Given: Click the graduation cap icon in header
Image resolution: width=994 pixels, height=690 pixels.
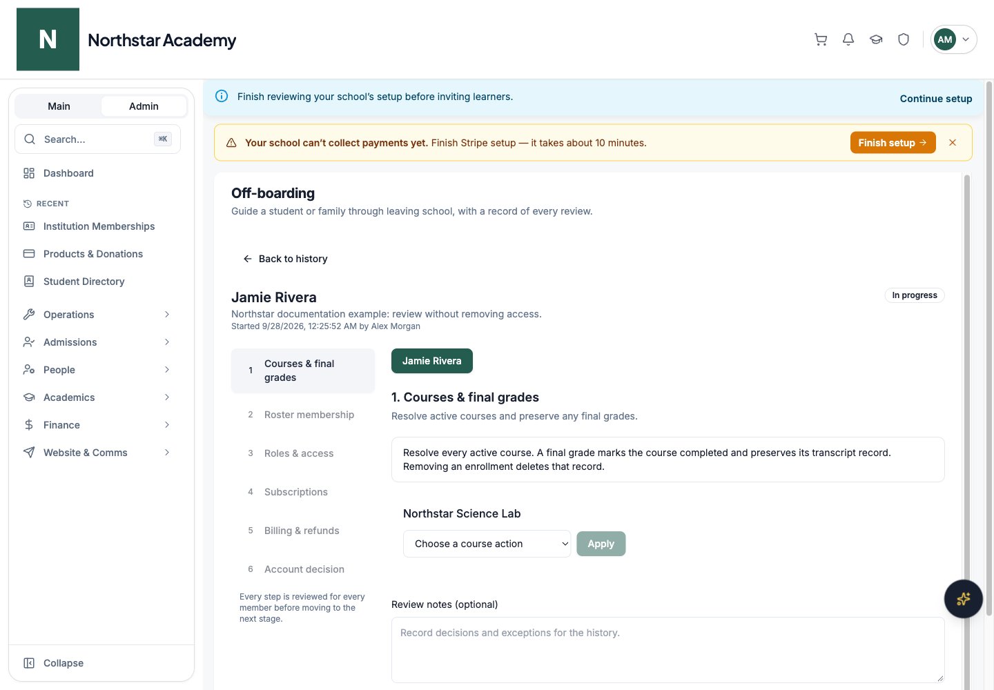Looking at the screenshot, I should (x=876, y=39).
